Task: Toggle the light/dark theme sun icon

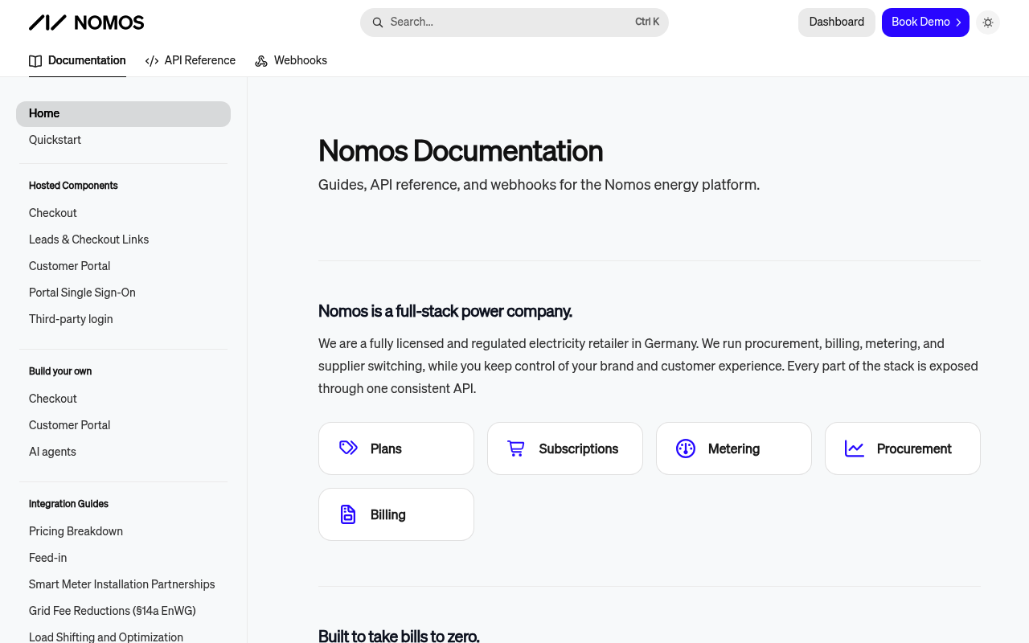Action: pos(988,23)
